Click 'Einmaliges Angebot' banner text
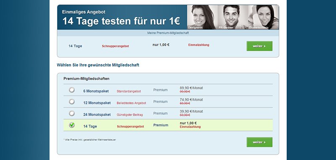Viewport: 336px width, 160px height. [x=84, y=12]
